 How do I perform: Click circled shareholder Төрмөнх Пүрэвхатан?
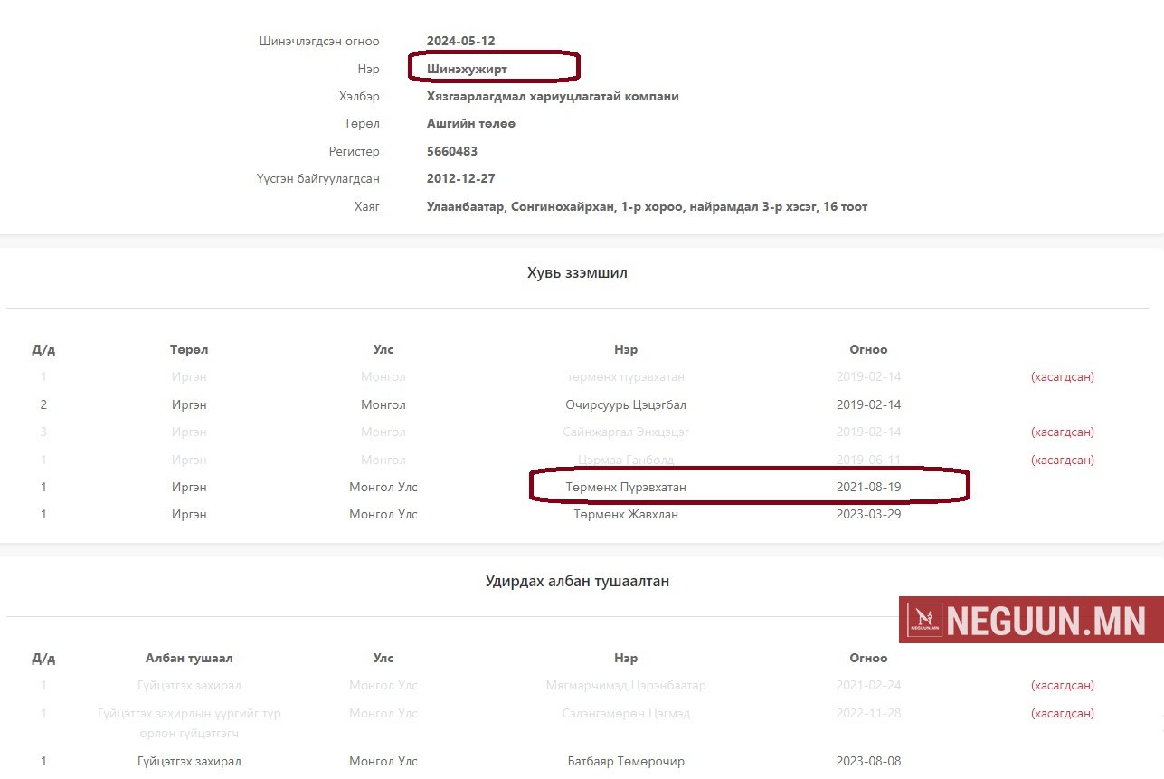coord(626,487)
